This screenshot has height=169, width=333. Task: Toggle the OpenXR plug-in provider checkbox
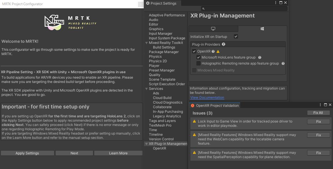pos(194,51)
